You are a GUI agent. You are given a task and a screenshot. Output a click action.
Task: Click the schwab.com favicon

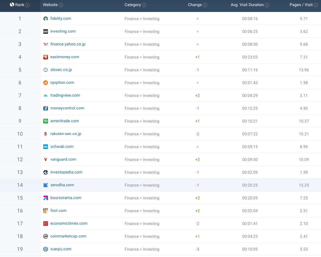pyautogui.click(x=45, y=147)
